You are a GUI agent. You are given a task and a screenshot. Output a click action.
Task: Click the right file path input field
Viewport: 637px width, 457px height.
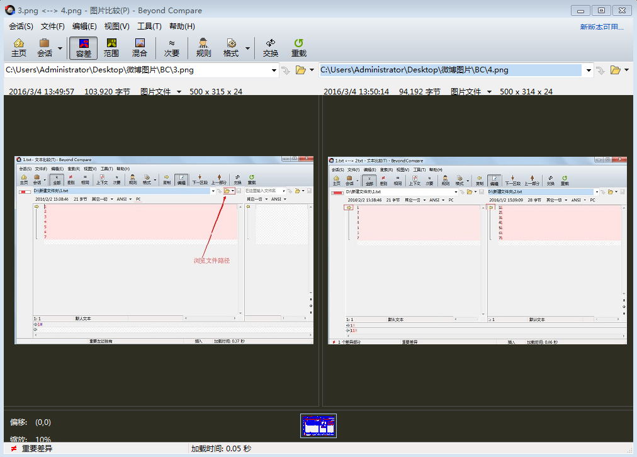(x=450, y=71)
